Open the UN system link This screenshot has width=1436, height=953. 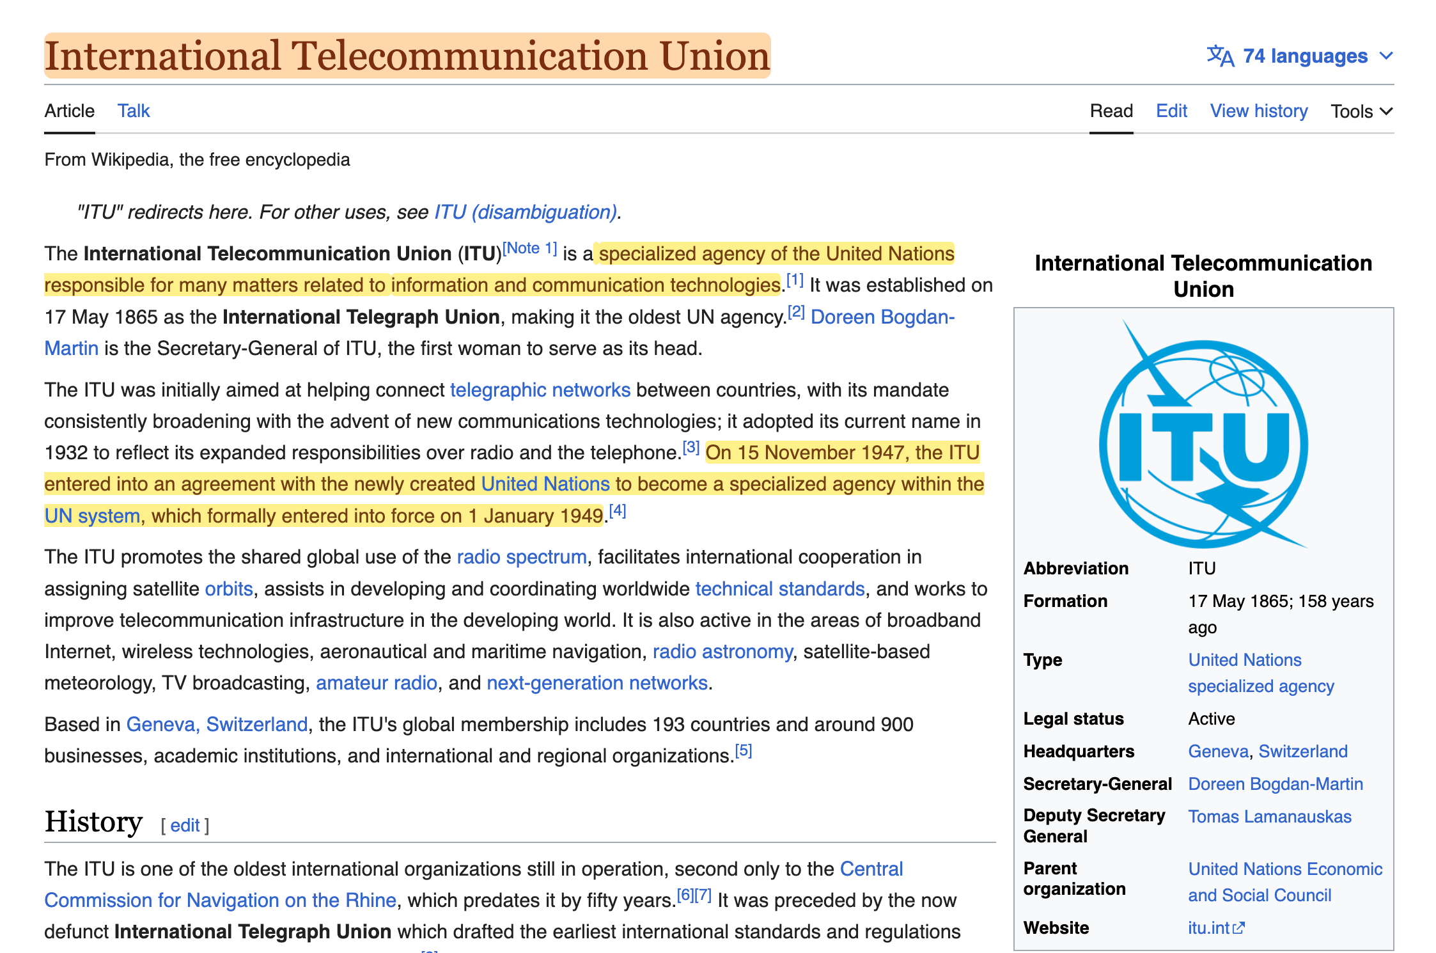(x=92, y=516)
